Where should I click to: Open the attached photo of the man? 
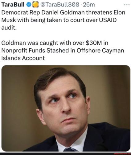pyautogui.click(x=66, y=108)
